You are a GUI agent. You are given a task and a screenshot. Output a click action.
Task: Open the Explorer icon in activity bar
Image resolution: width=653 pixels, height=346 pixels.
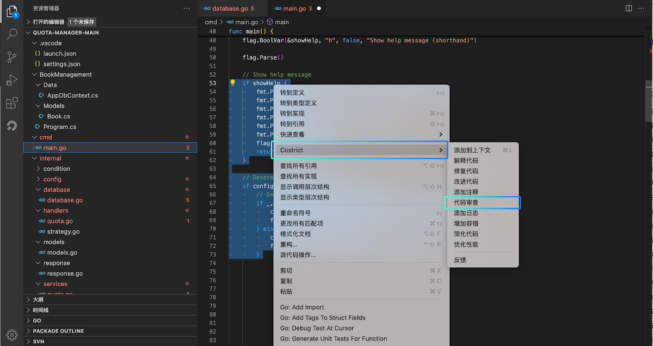[11, 11]
